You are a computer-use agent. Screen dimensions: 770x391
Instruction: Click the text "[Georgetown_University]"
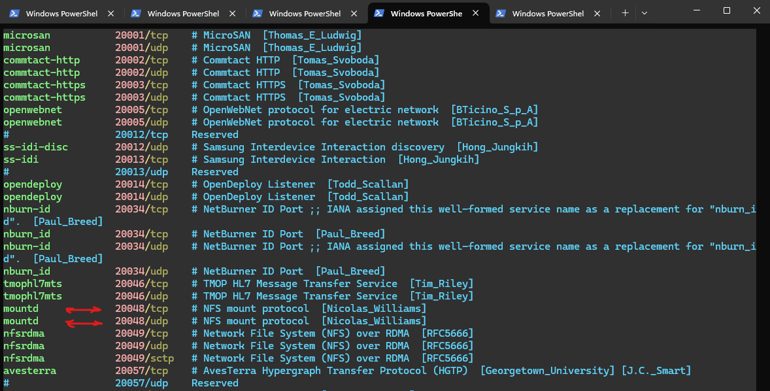(547, 371)
